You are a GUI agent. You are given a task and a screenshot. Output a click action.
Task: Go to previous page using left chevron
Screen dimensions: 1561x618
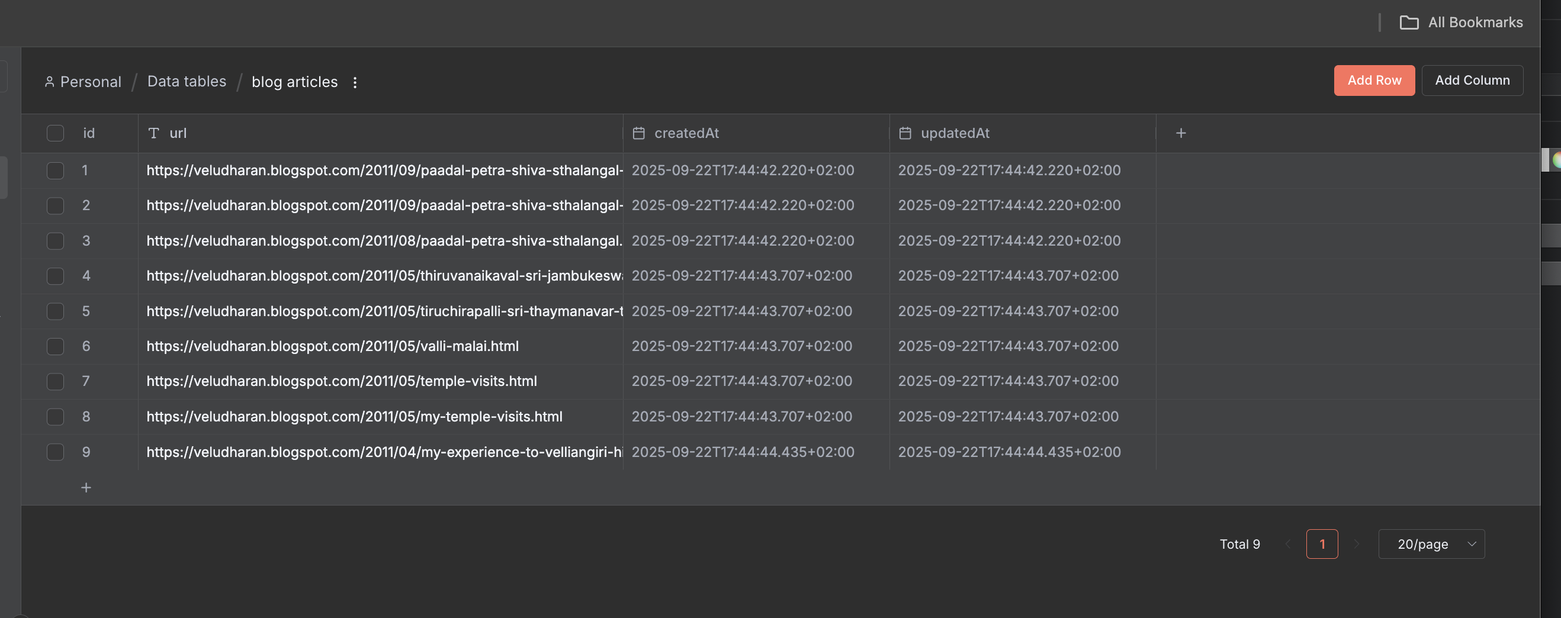[x=1287, y=544]
